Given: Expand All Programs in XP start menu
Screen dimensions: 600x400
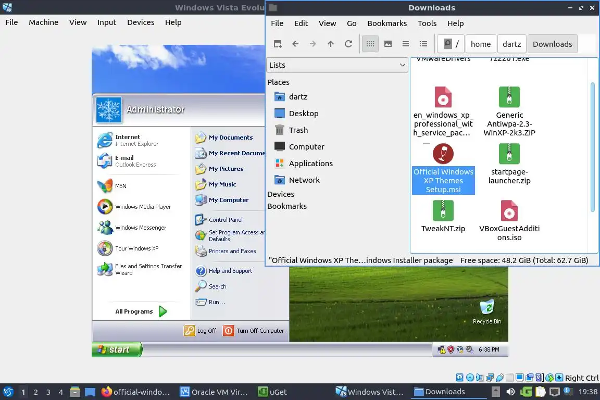Looking at the screenshot, I should pyautogui.click(x=141, y=311).
